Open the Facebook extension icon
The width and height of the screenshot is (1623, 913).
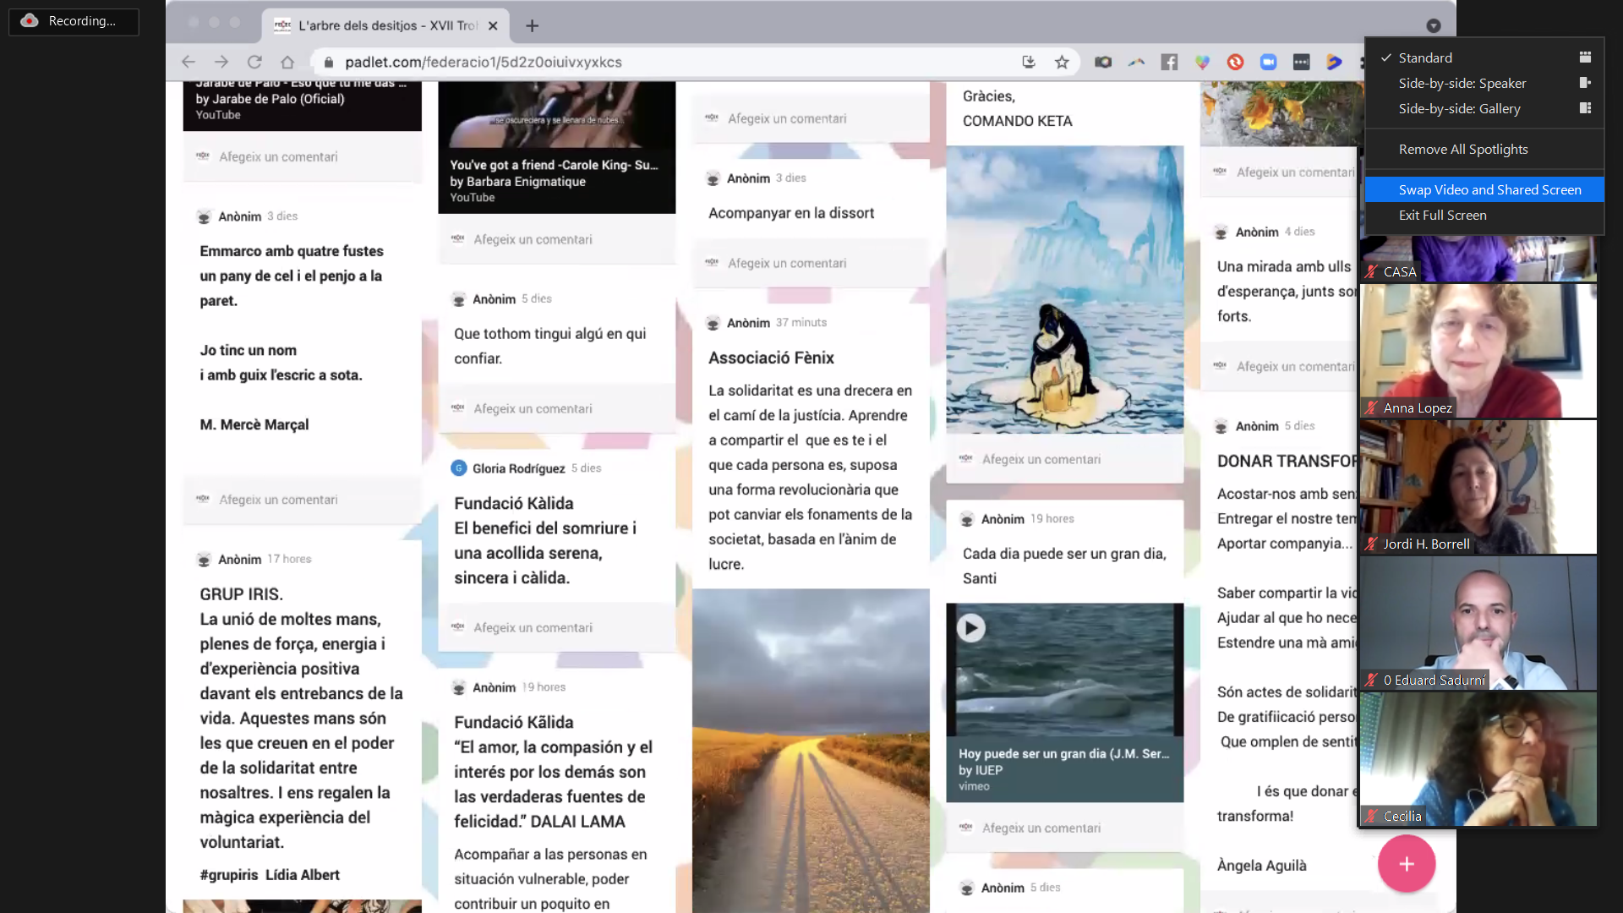1169,62
